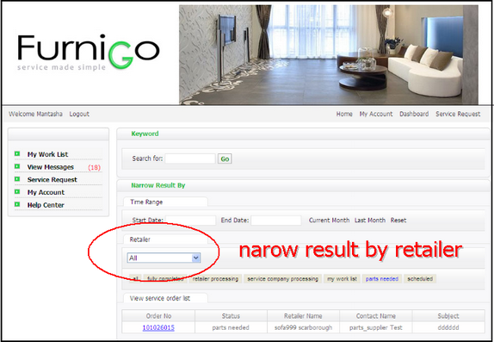Click the Order No column header

coord(158,316)
